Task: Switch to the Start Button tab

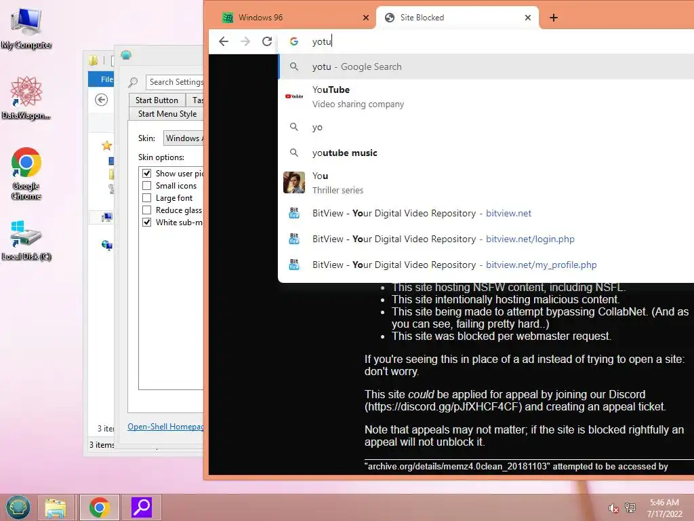Action: [157, 100]
